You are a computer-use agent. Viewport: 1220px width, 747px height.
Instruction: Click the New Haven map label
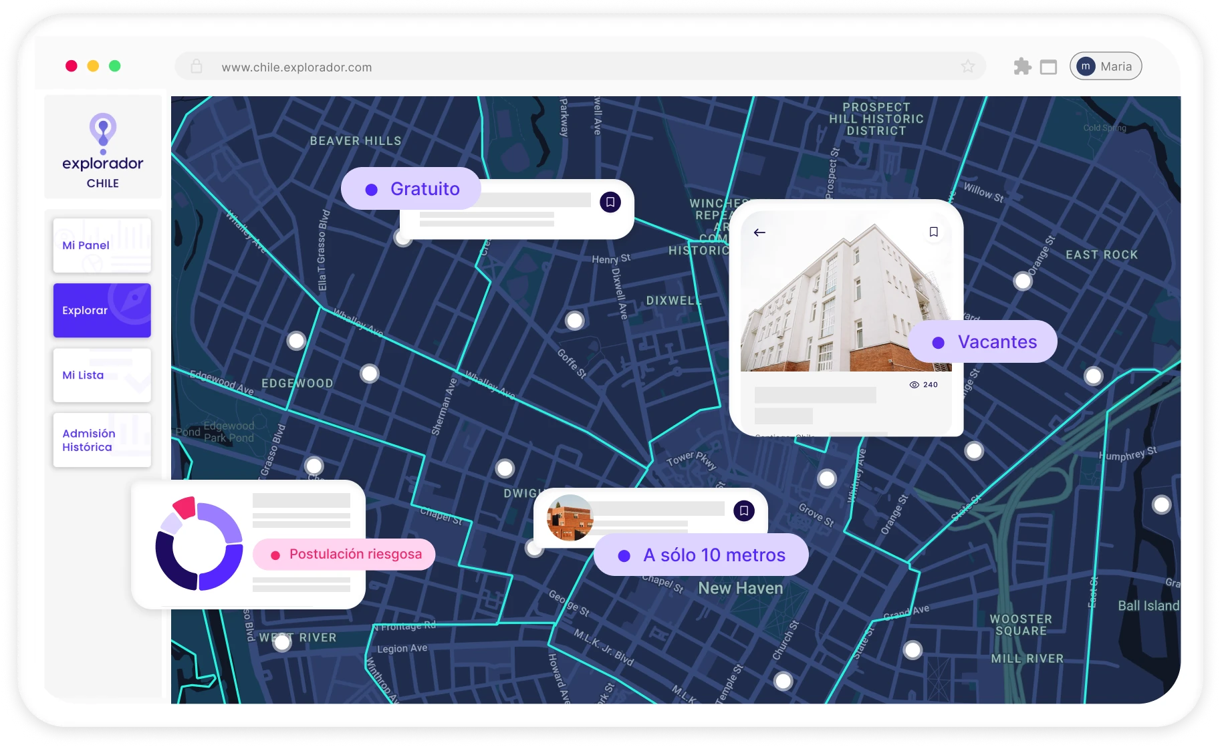pos(741,589)
